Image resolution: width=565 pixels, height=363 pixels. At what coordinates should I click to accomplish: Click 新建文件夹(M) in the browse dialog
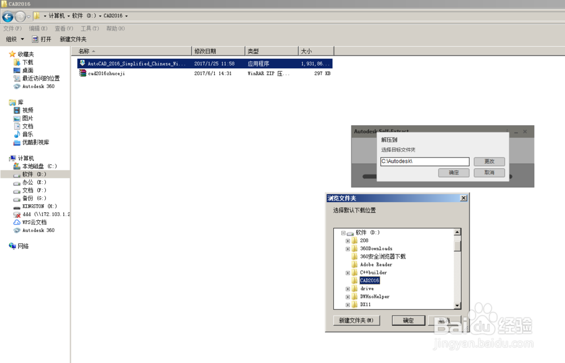click(x=357, y=321)
